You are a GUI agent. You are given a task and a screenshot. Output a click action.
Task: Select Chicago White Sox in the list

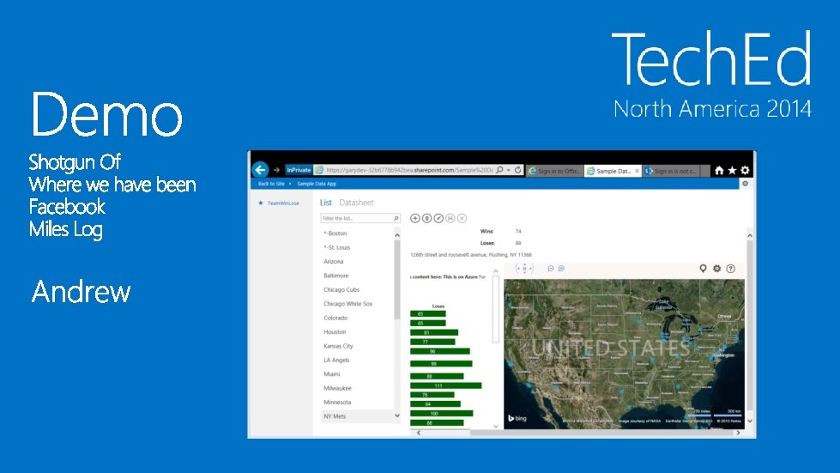[357, 304]
